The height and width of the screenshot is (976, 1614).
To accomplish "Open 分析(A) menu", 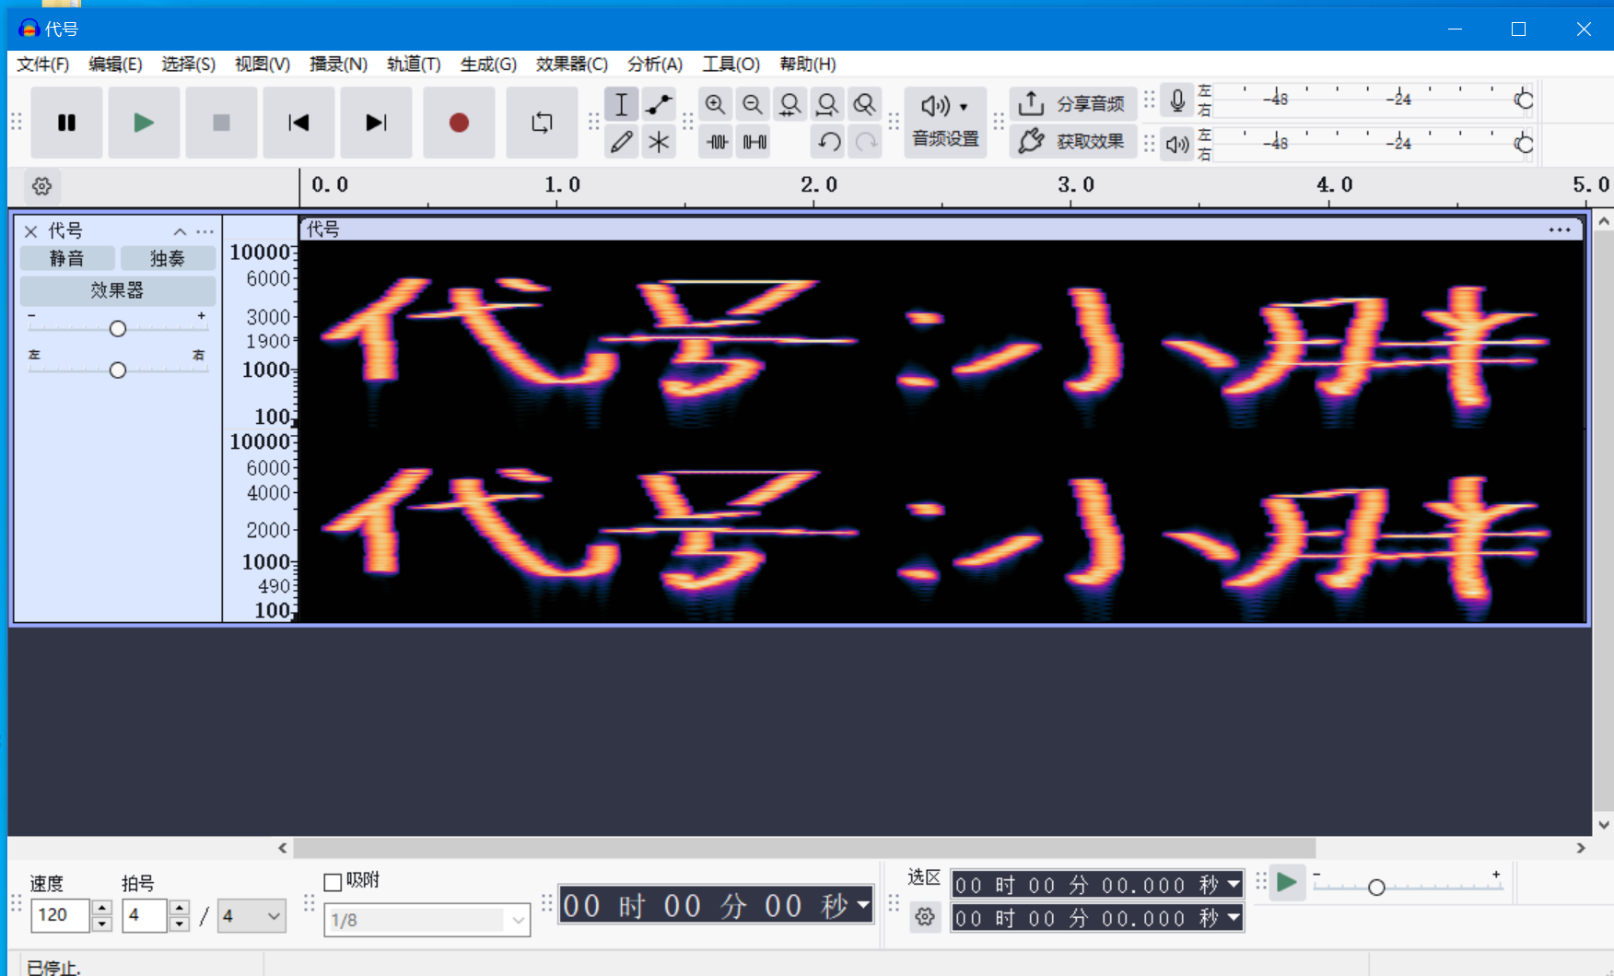I will coord(655,64).
